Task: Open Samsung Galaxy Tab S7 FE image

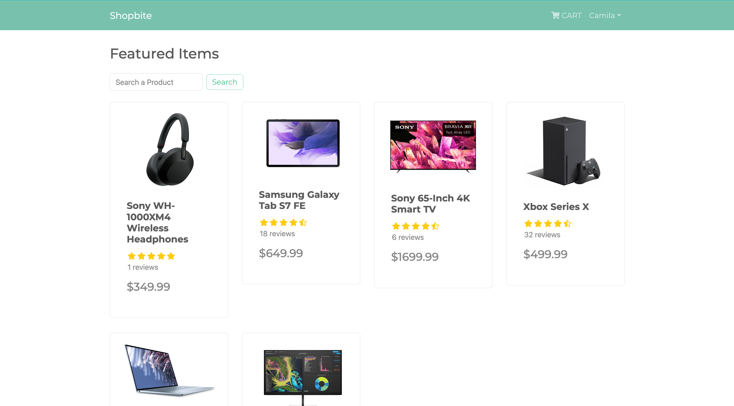Action: (x=303, y=143)
